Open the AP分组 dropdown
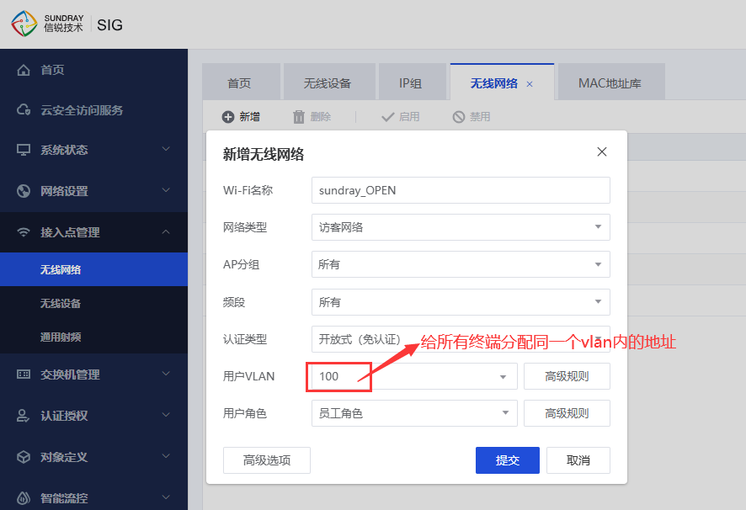This screenshot has height=510, width=746. (x=461, y=264)
